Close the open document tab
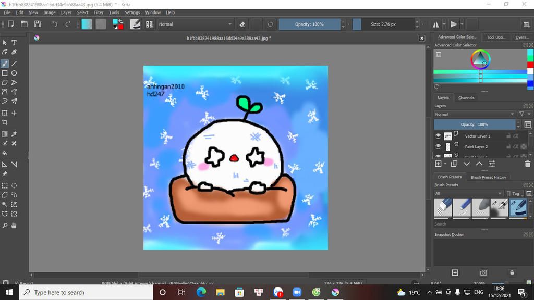Image resolution: width=534 pixels, height=300 pixels. click(x=421, y=39)
